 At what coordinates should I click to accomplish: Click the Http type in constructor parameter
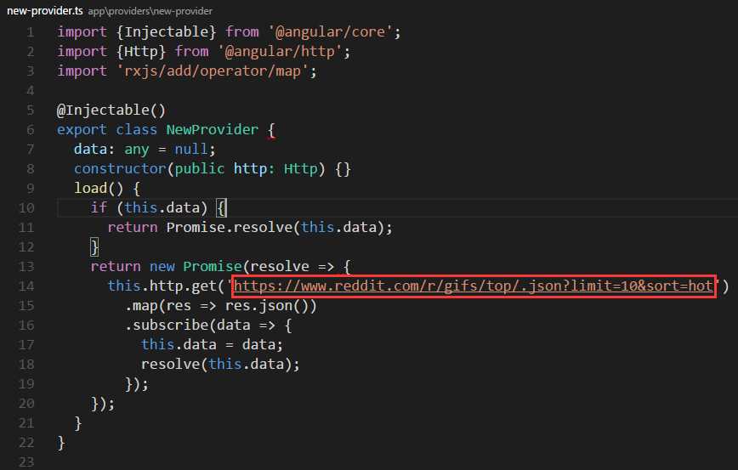(301, 169)
